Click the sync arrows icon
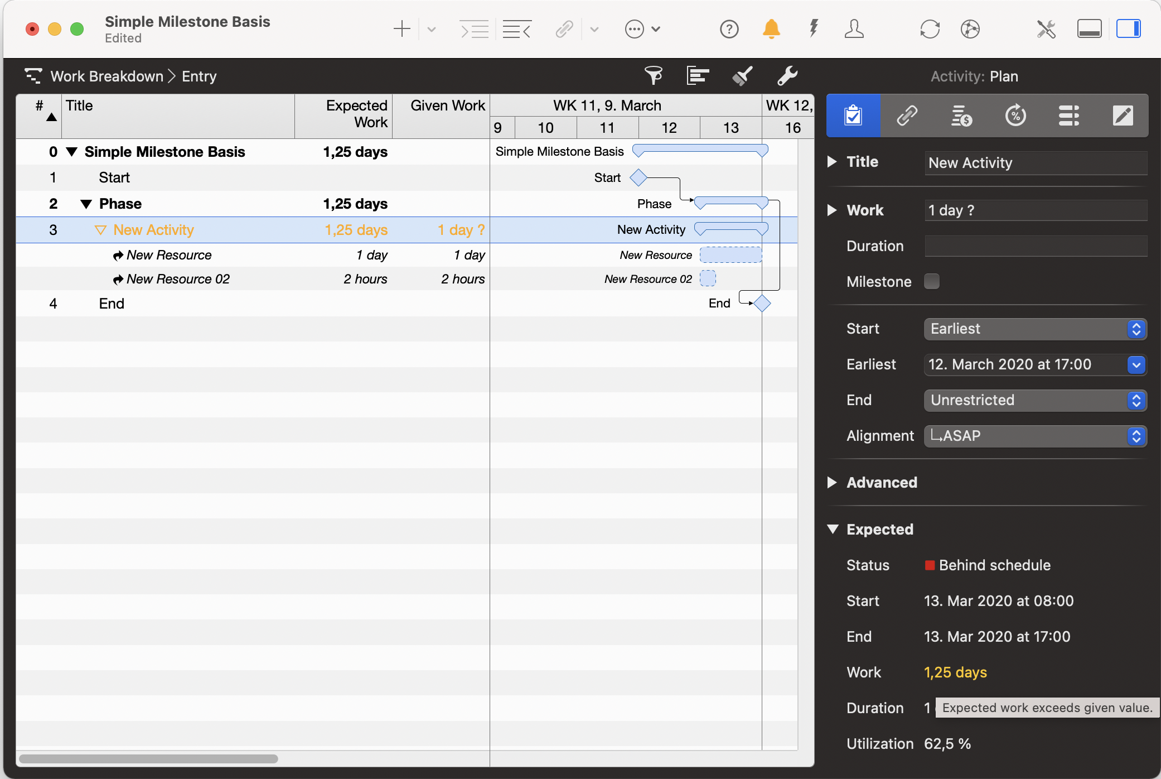Viewport: 1161px width, 779px height. click(930, 29)
